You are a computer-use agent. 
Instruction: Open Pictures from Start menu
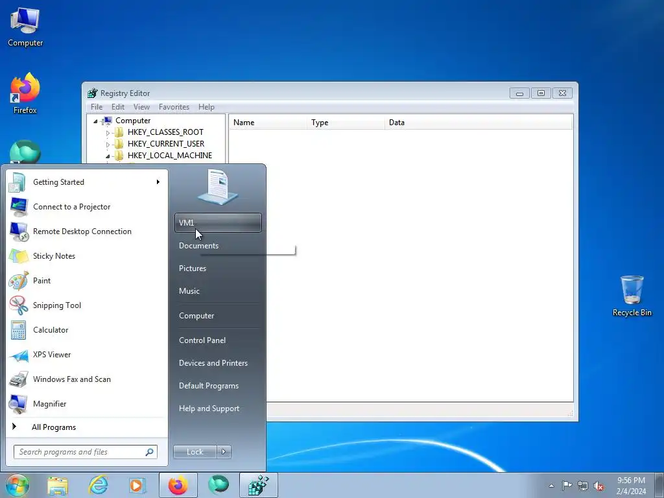click(218, 268)
